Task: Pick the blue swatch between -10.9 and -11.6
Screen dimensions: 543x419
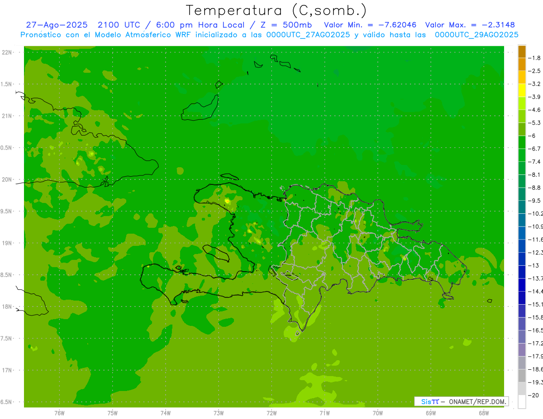Action: pyautogui.click(x=522, y=233)
